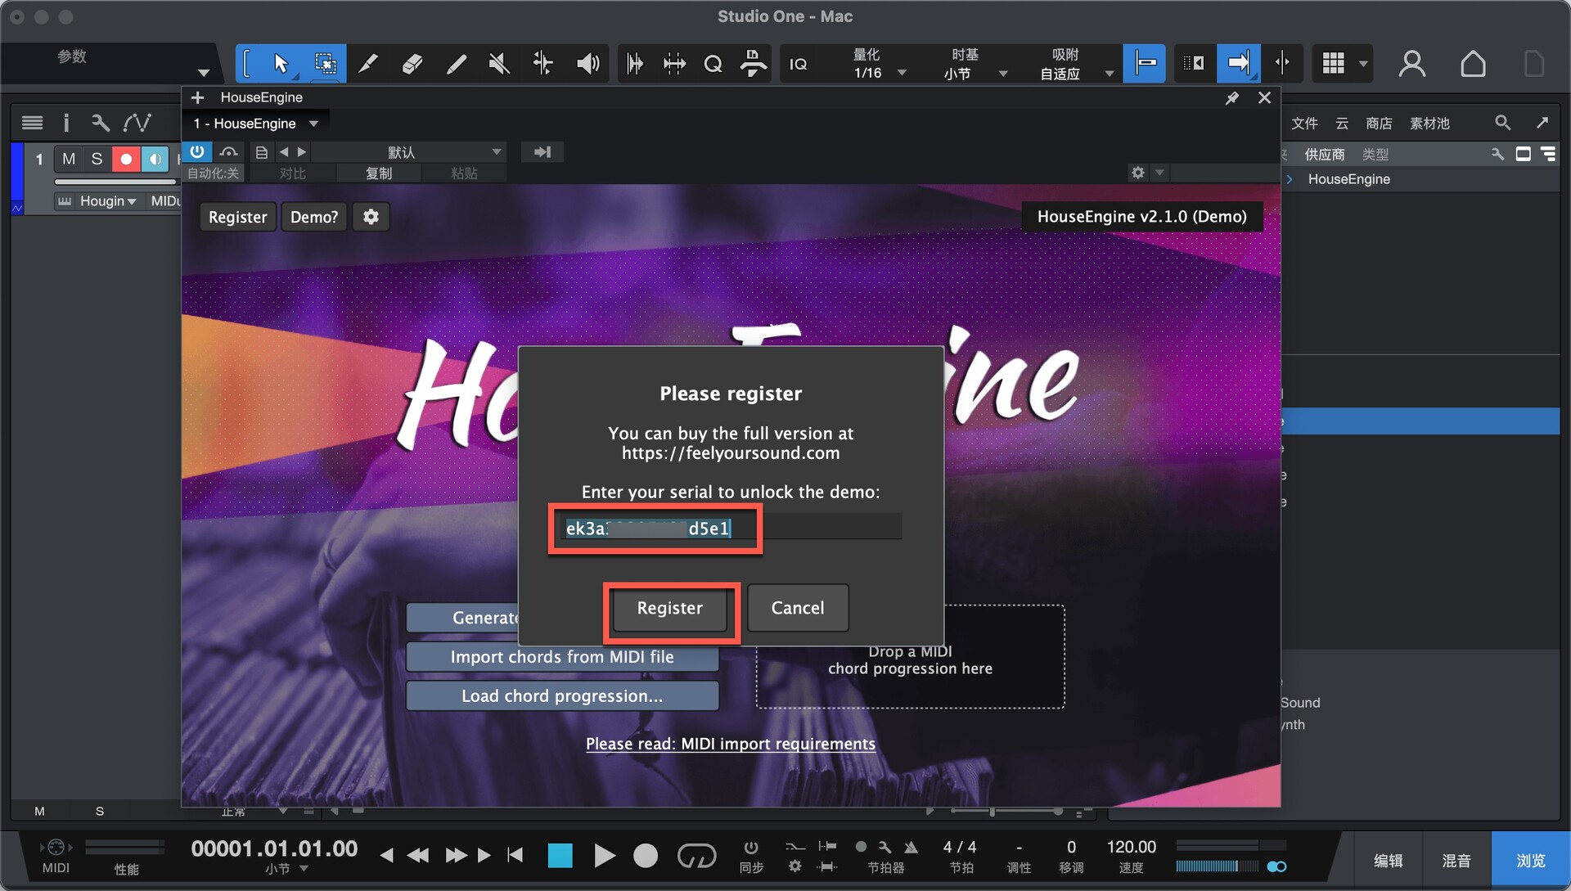This screenshot has height=891, width=1571.
Task: Select the Mute tool
Action: pos(499,63)
